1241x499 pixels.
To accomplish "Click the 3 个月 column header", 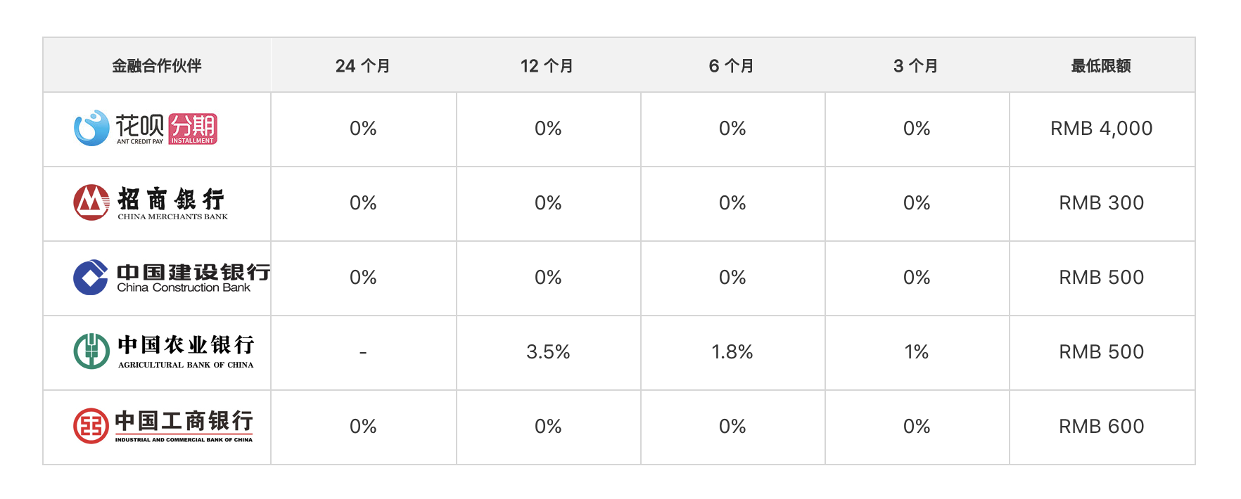I will [916, 66].
